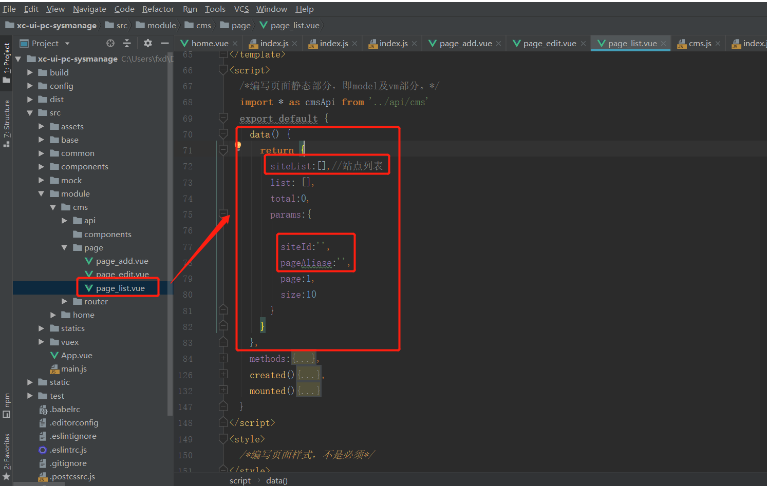This screenshot has width=767, height=486.
Task: Open the Refactor menu
Action: 158,9
